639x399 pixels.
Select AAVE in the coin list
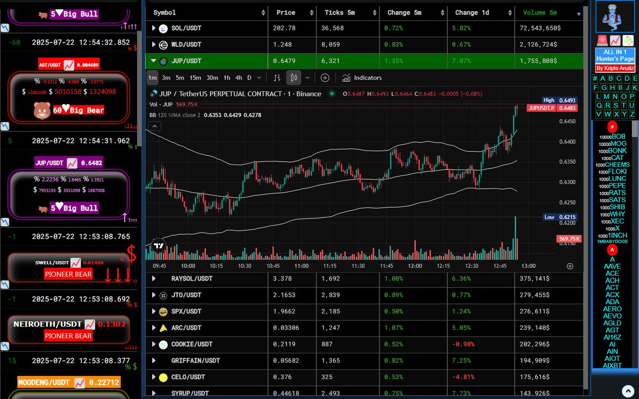pyautogui.click(x=612, y=266)
